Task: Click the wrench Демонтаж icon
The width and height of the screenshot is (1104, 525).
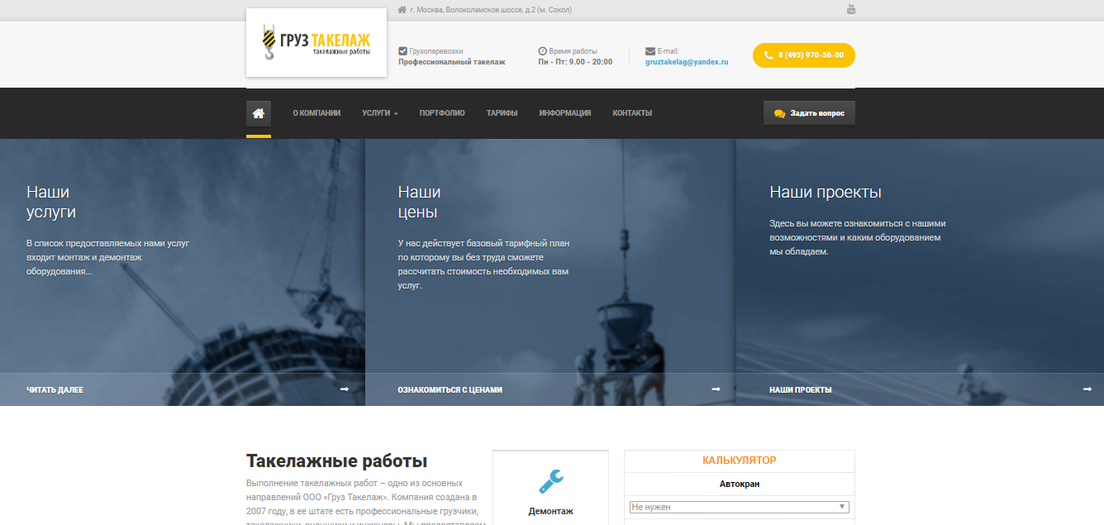Action: coord(550,481)
